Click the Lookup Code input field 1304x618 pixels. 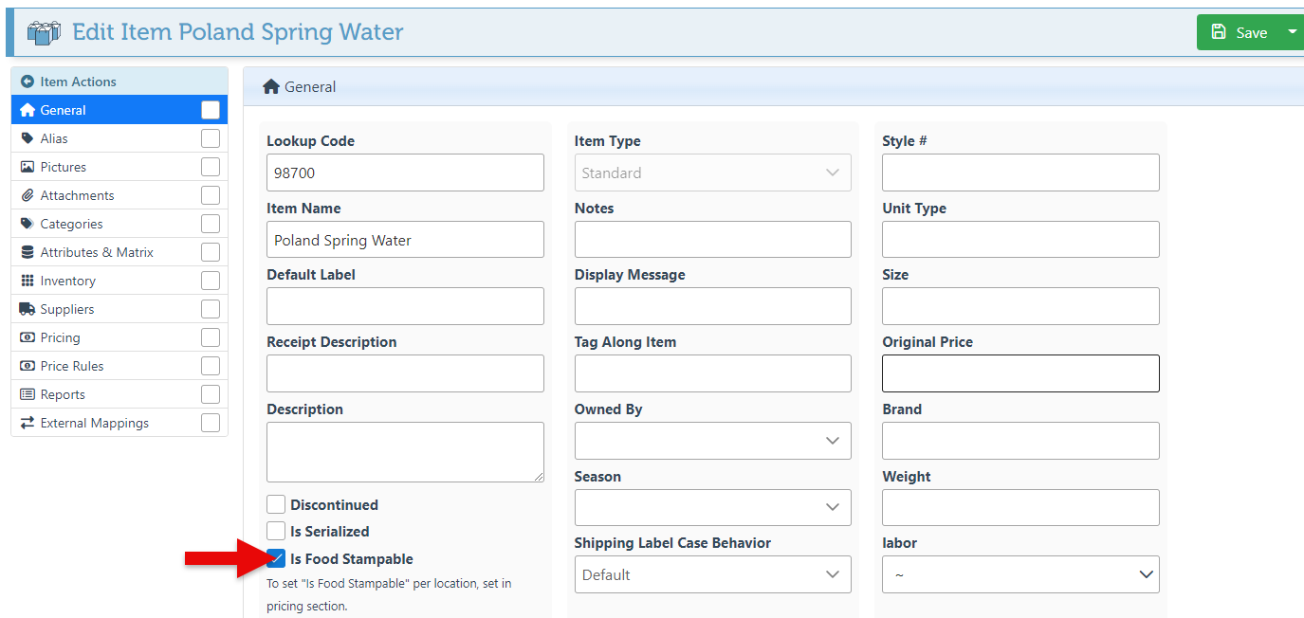pos(405,173)
